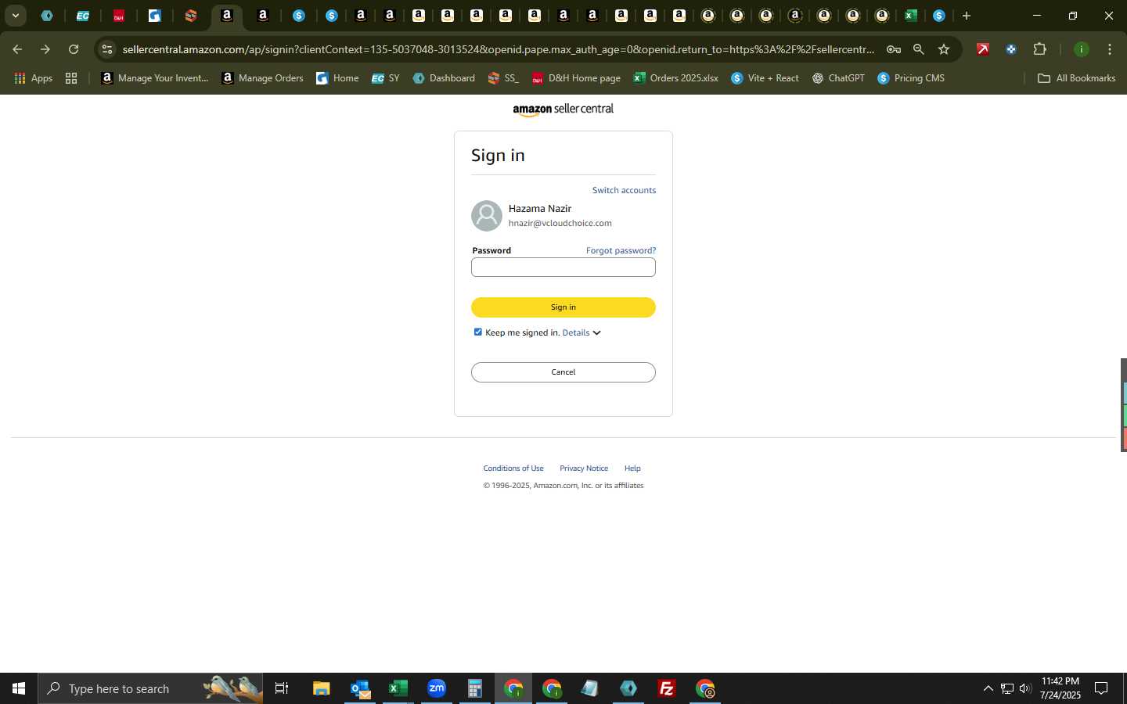Open the SY bookmark
Image resolution: width=1127 pixels, height=704 pixels.
[385, 78]
